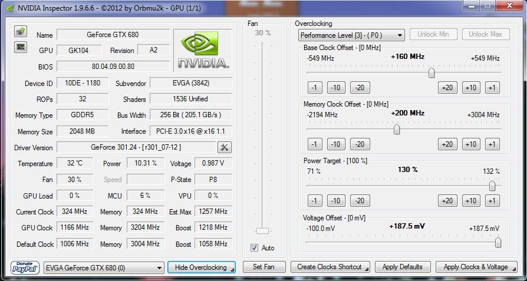The image size is (527, 281).
Task: Click the ROPs value 32
Action: tap(83, 99)
